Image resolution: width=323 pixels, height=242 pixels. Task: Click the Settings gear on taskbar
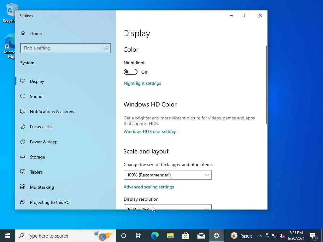[216, 236]
